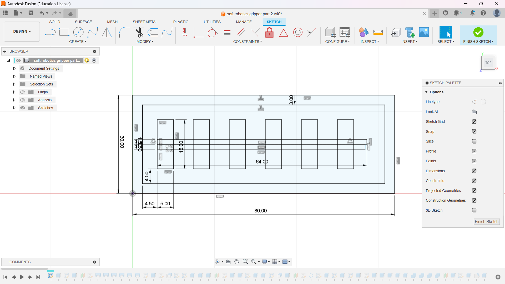Image resolution: width=505 pixels, height=284 pixels.
Task: Click the Mirror tool icon
Action: (107, 32)
